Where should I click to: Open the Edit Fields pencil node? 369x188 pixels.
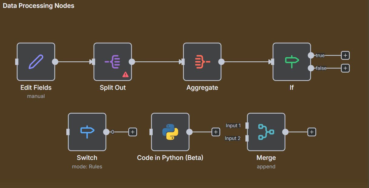[36, 61]
